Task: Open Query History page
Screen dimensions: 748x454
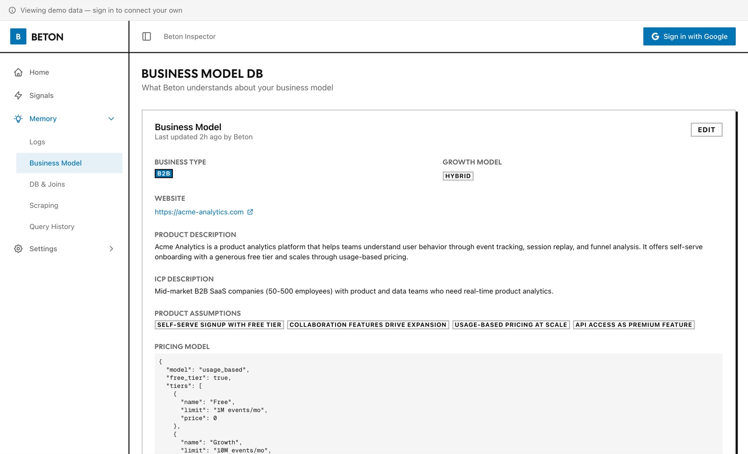Action: coord(52,226)
